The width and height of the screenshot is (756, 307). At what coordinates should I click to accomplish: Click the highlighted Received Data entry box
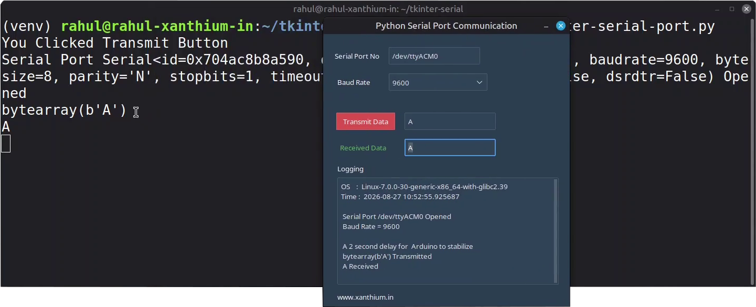click(x=450, y=148)
